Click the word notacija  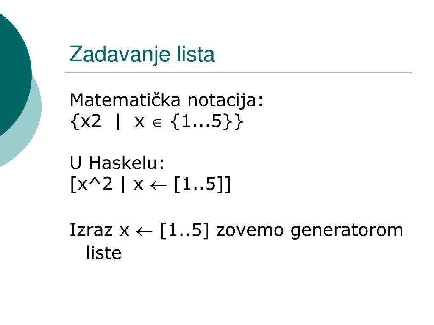tap(225, 100)
